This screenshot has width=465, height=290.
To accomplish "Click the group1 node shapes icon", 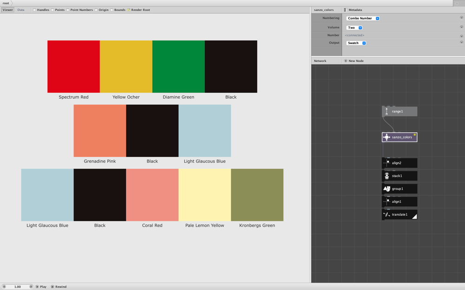I will pyautogui.click(x=386, y=189).
